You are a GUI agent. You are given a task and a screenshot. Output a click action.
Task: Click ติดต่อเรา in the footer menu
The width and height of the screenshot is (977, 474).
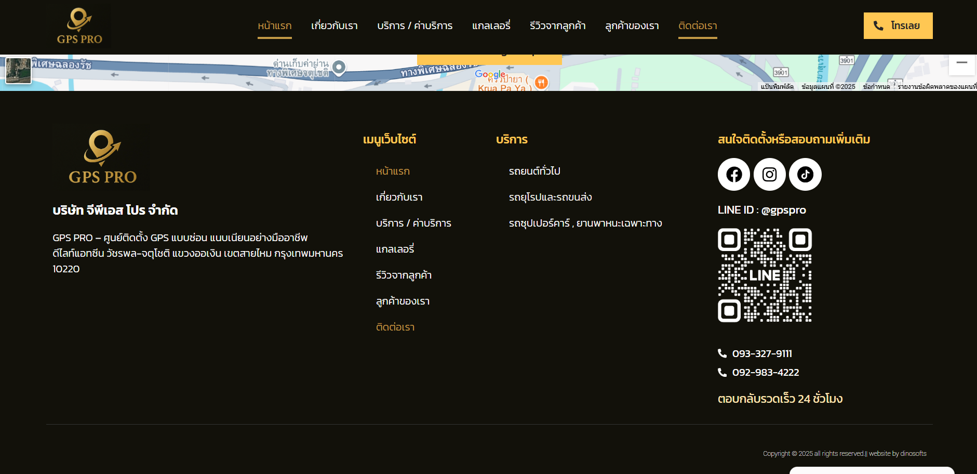click(x=395, y=327)
